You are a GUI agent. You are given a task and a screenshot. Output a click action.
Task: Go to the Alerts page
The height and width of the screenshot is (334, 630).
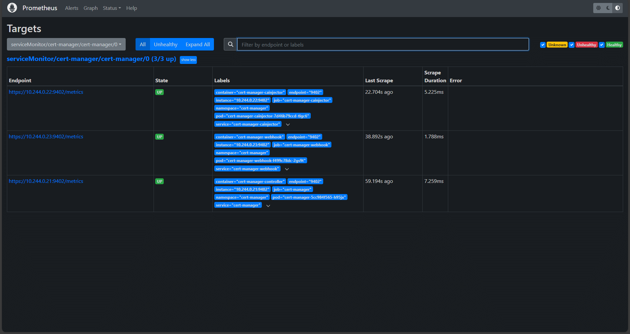(x=72, y=8)
